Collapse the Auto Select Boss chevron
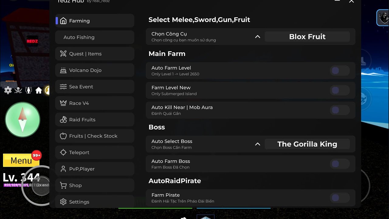 [x=257, y=144]
